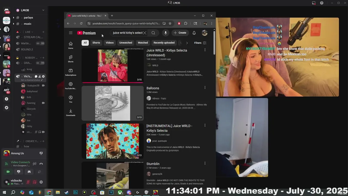Screen dimensions: 348x196
Task: Open Shorts from the YouTube sidebar
Action: (x=71, y=59)
